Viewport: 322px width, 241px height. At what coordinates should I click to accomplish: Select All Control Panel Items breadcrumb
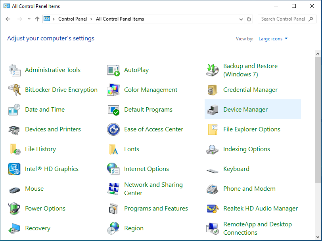[x=120, y=19]
